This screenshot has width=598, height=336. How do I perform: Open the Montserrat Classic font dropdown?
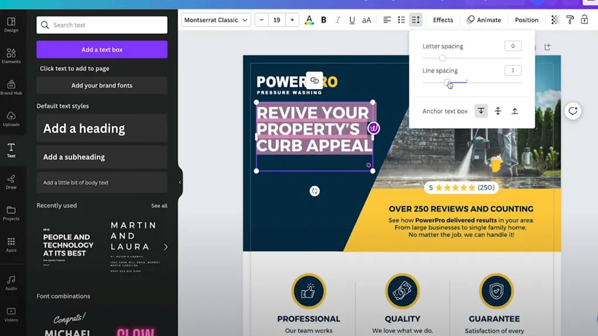pyautogui.click(x=216, y=20)
